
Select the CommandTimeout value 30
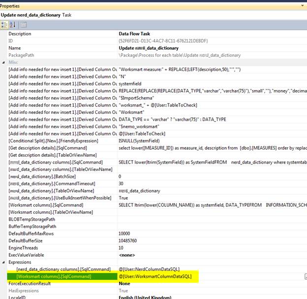pyautogui.click(x=121, y=183)
